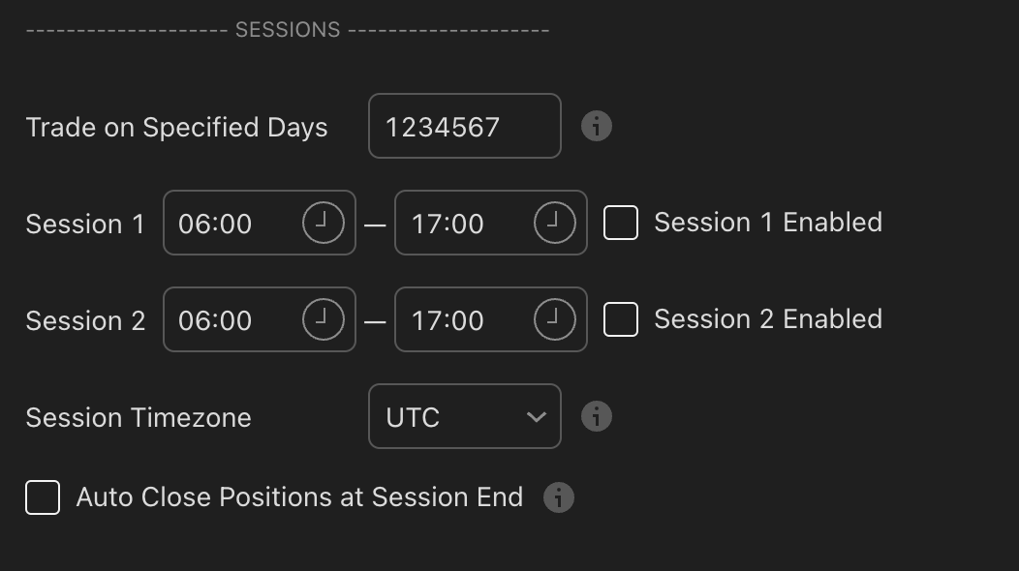Click the info icon next to Session Timezone

597,416
